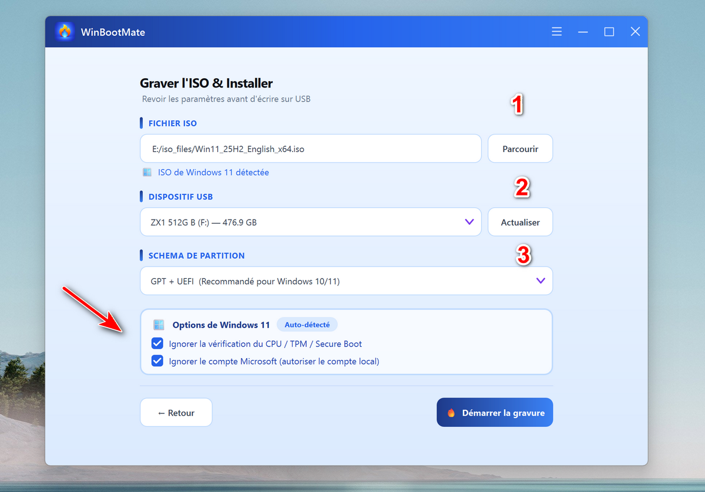Close the WinBootMate window
This screenshot has height=492, width=705.
pos(635,32)
